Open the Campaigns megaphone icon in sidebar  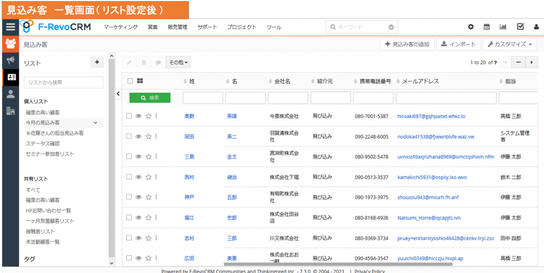pos(11,61)
